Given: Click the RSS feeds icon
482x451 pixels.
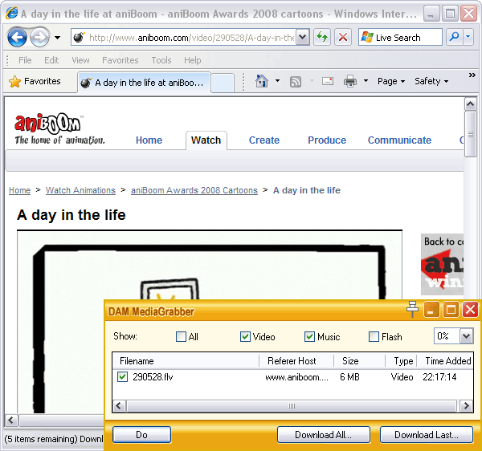Looking at the screenshot, I should click(x=296, y=82).
